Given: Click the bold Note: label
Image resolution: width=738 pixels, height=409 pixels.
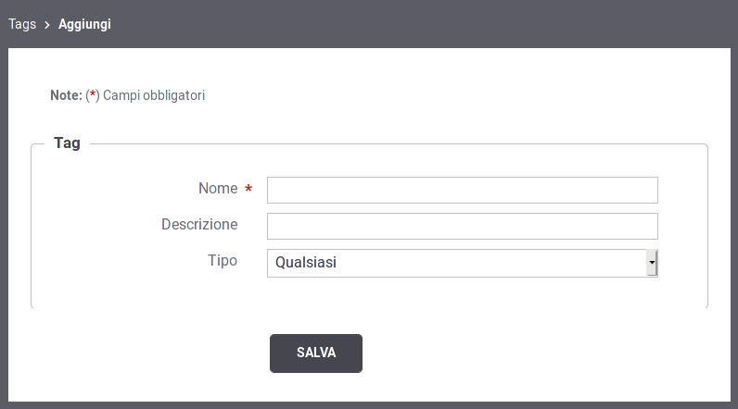Looking at the screenshot, I should (67, 95).
